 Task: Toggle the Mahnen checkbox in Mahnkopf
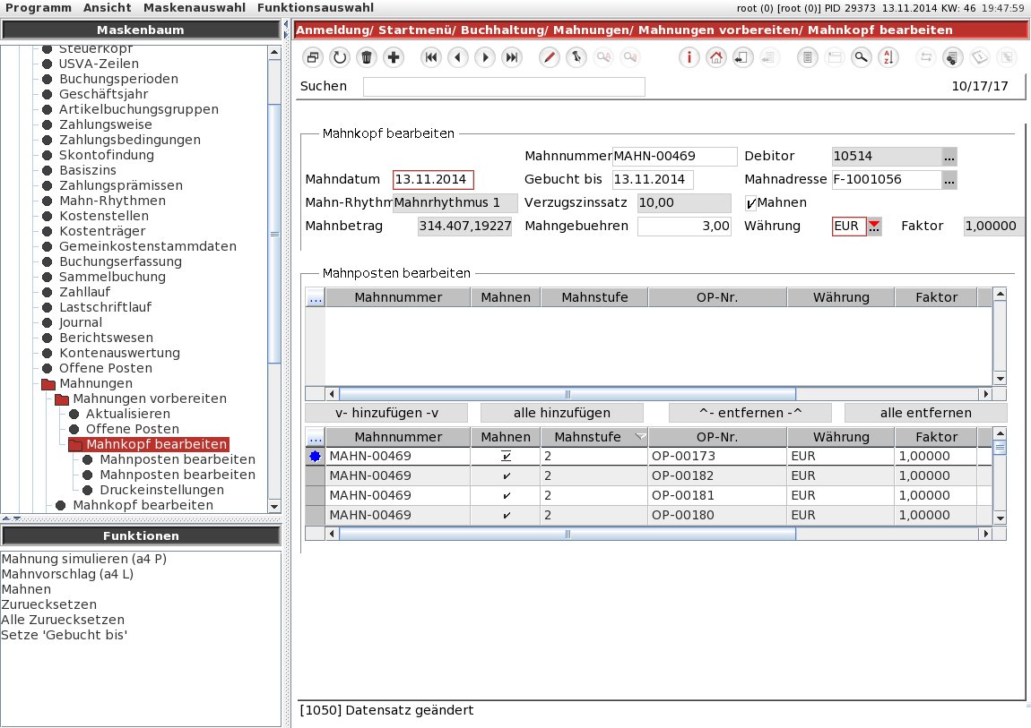[x=750, y=203]
